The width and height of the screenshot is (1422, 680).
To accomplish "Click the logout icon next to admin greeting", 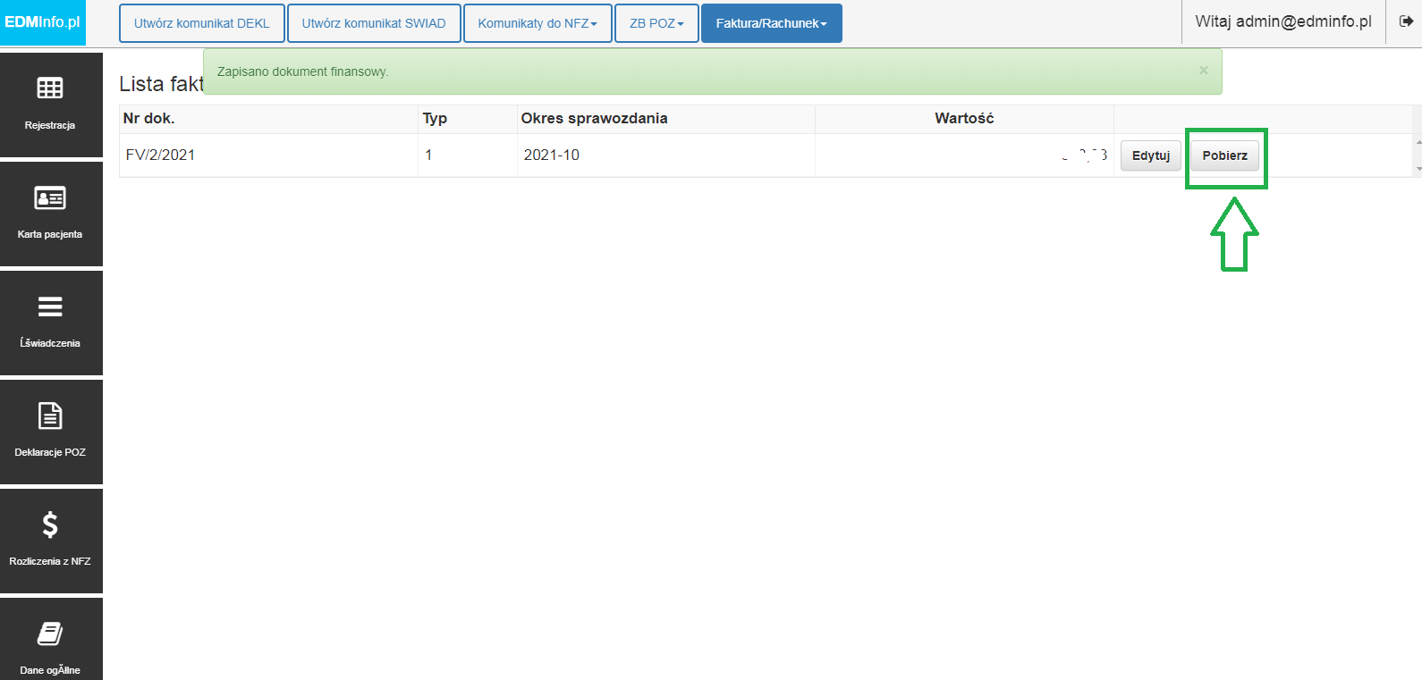I will pyautogui.click(x=1406, y=21).
